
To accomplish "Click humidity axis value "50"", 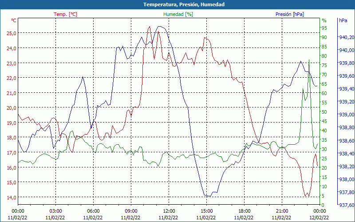I will click(x=324, y=112).
